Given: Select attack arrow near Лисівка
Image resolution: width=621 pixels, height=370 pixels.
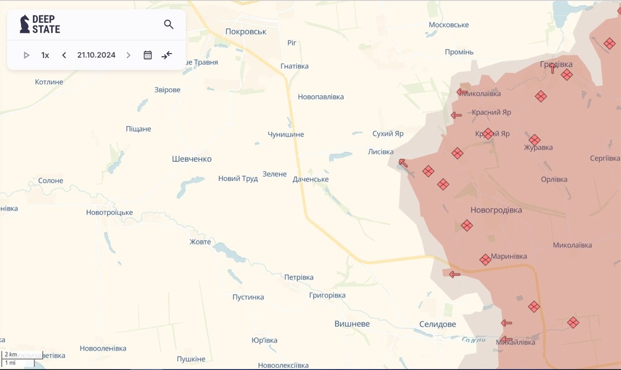Looking at the screenshot, I should click(403, 163).
